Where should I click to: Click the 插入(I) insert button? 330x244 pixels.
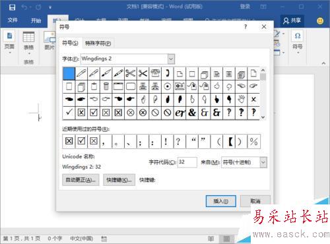tap(221, 201)
